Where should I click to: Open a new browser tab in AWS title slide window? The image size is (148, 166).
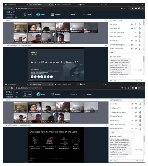105,5
